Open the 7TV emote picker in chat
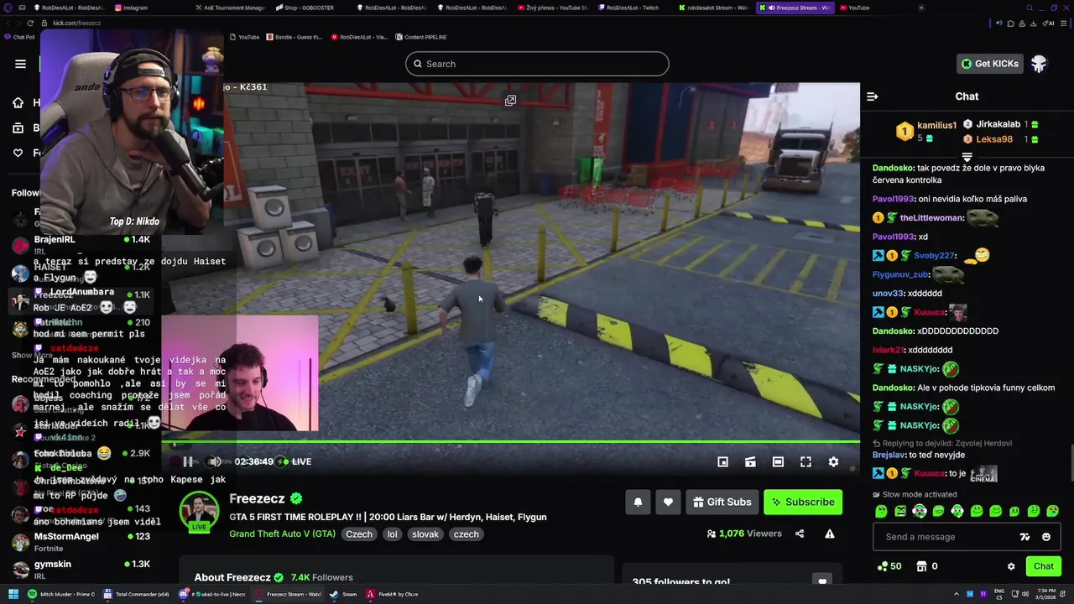 tap(1024, 537)
